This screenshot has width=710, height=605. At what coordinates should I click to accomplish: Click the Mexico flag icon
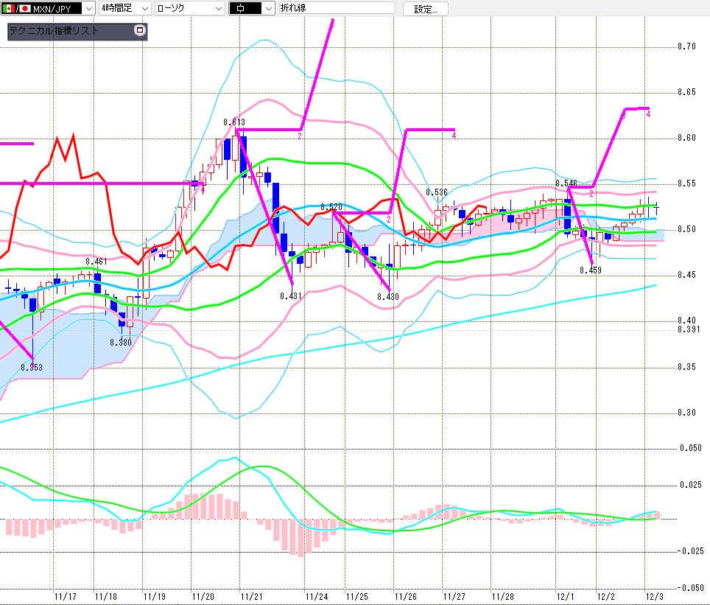pos(8,9)
